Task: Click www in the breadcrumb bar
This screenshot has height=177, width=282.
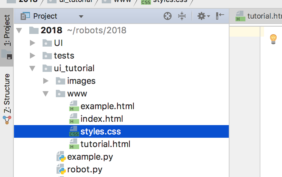Action: (x=116, y=1)
